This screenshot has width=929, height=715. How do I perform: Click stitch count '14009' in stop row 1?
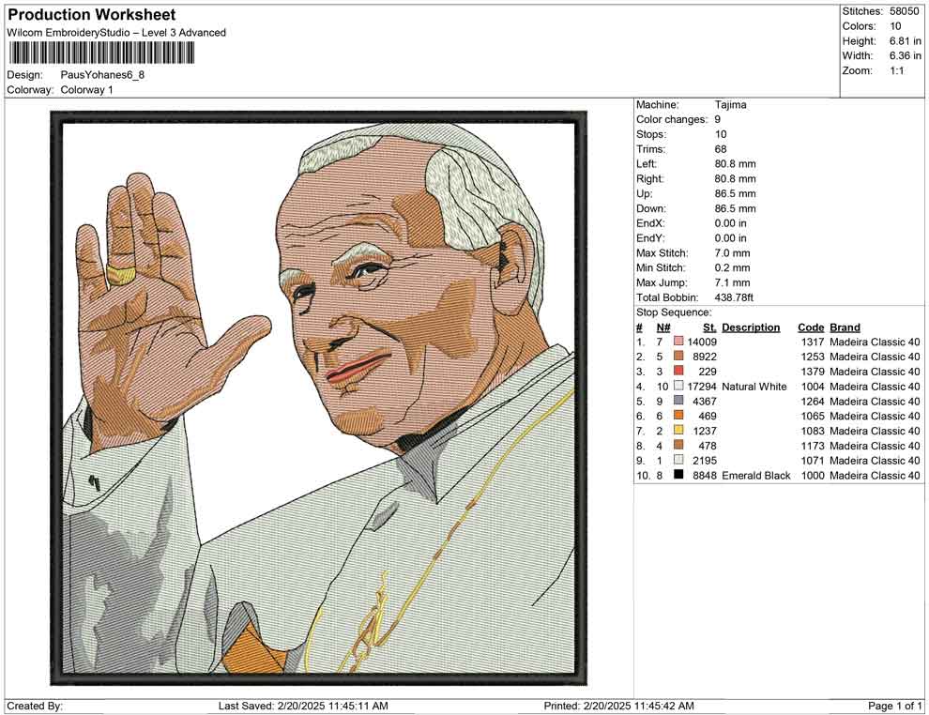(x=702, y=342)
